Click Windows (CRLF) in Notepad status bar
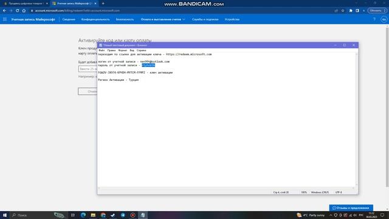Viewport: 389px width, 219px height. click(320, 192)
